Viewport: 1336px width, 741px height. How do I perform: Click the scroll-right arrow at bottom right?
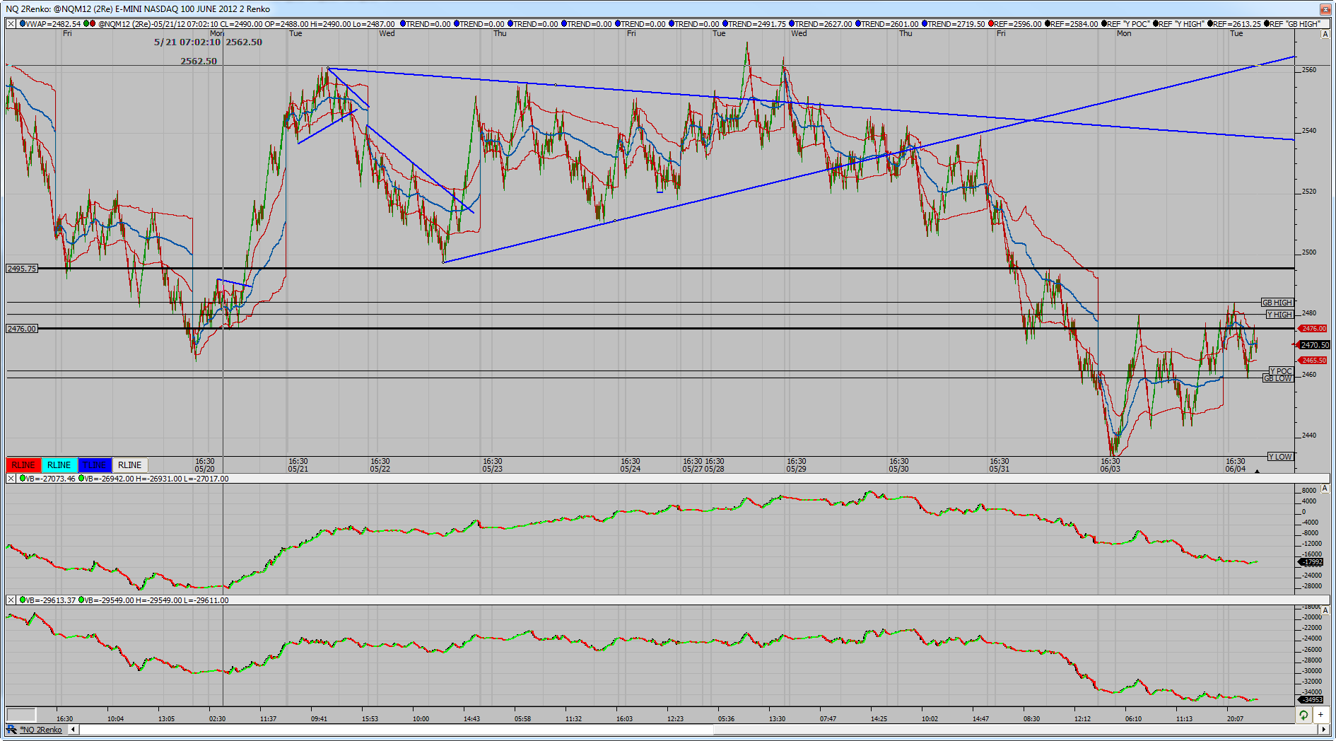click(1325, 729)
